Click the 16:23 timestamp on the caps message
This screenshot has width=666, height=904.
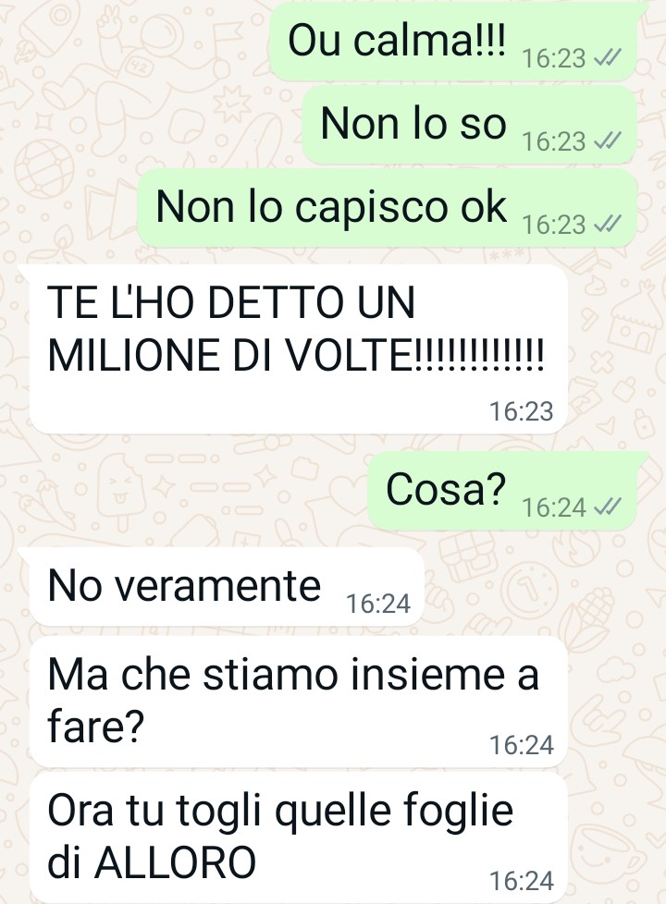[x=521, y=411]
